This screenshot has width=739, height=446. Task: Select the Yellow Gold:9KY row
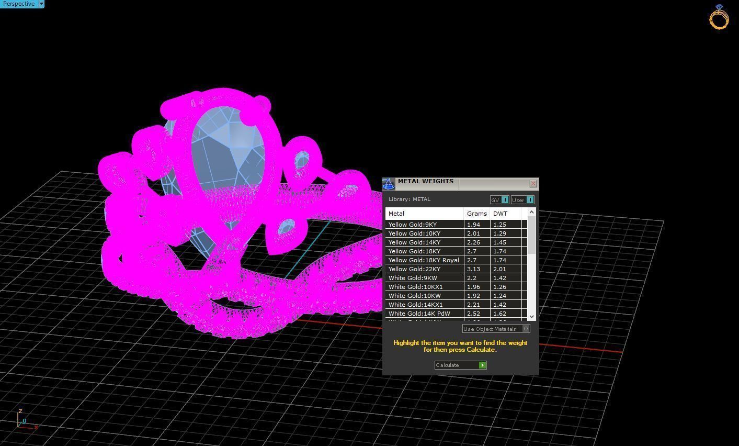pyautogui.click(x=456, y=225)
